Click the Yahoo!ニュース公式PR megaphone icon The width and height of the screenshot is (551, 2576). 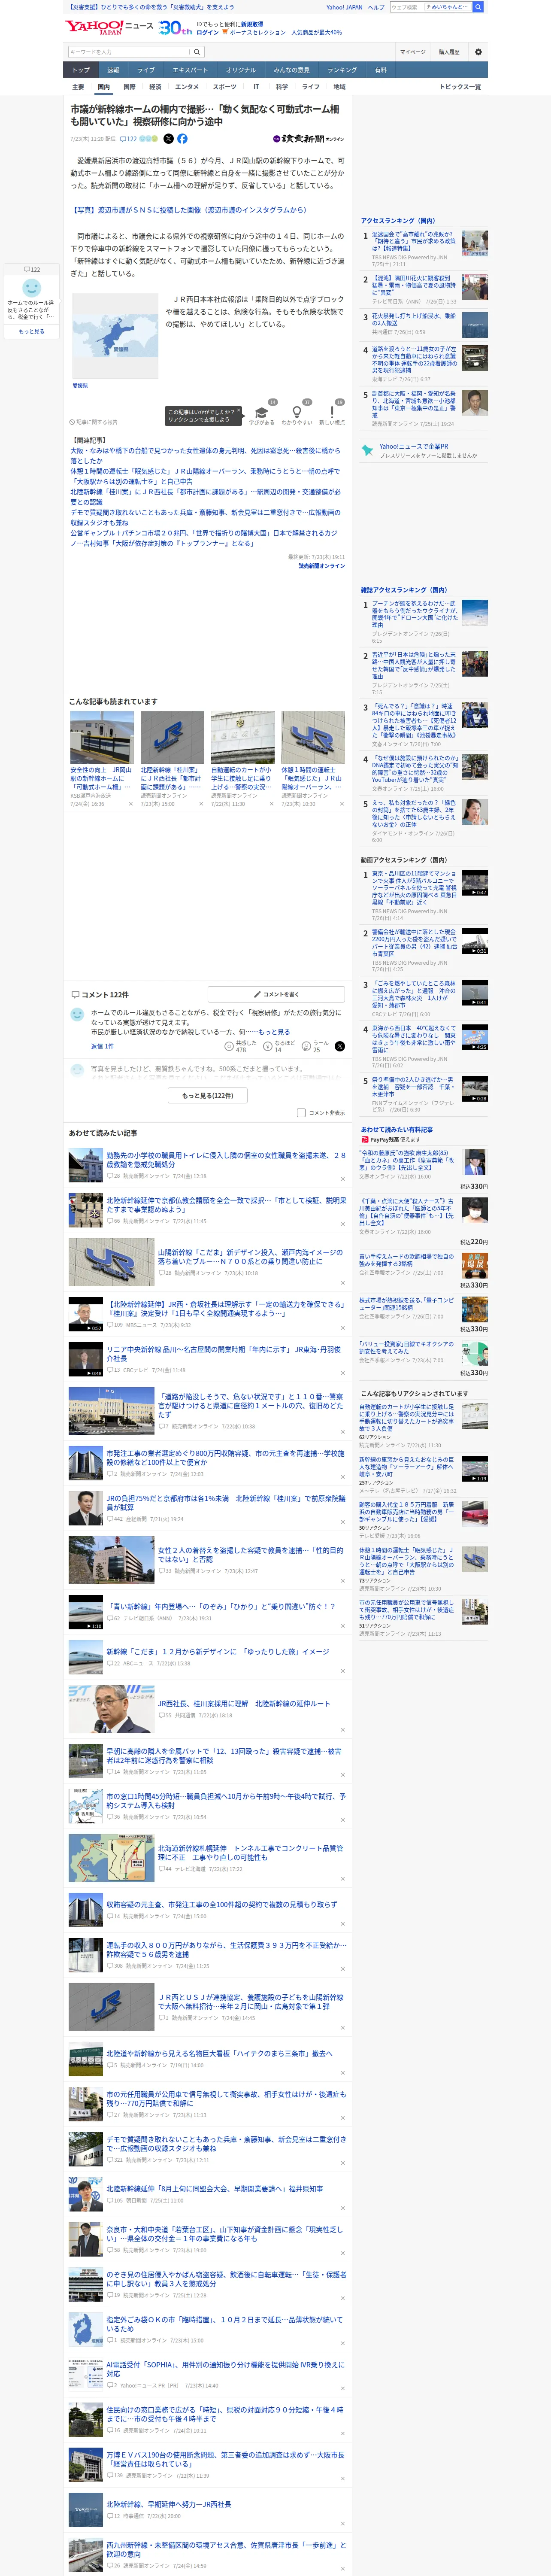(367, 451)
